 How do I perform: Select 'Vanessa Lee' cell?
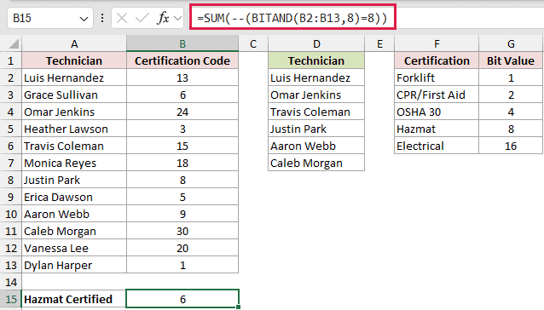[74, 248]
